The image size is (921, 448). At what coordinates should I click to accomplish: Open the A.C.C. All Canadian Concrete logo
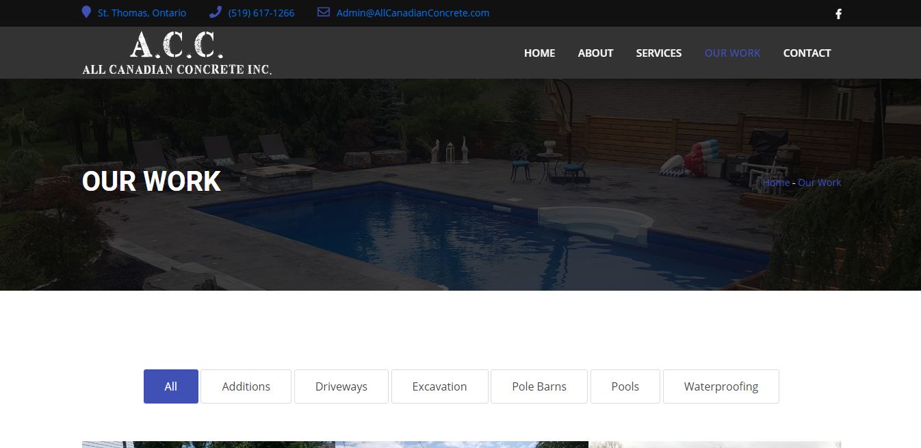click(177, 53)
